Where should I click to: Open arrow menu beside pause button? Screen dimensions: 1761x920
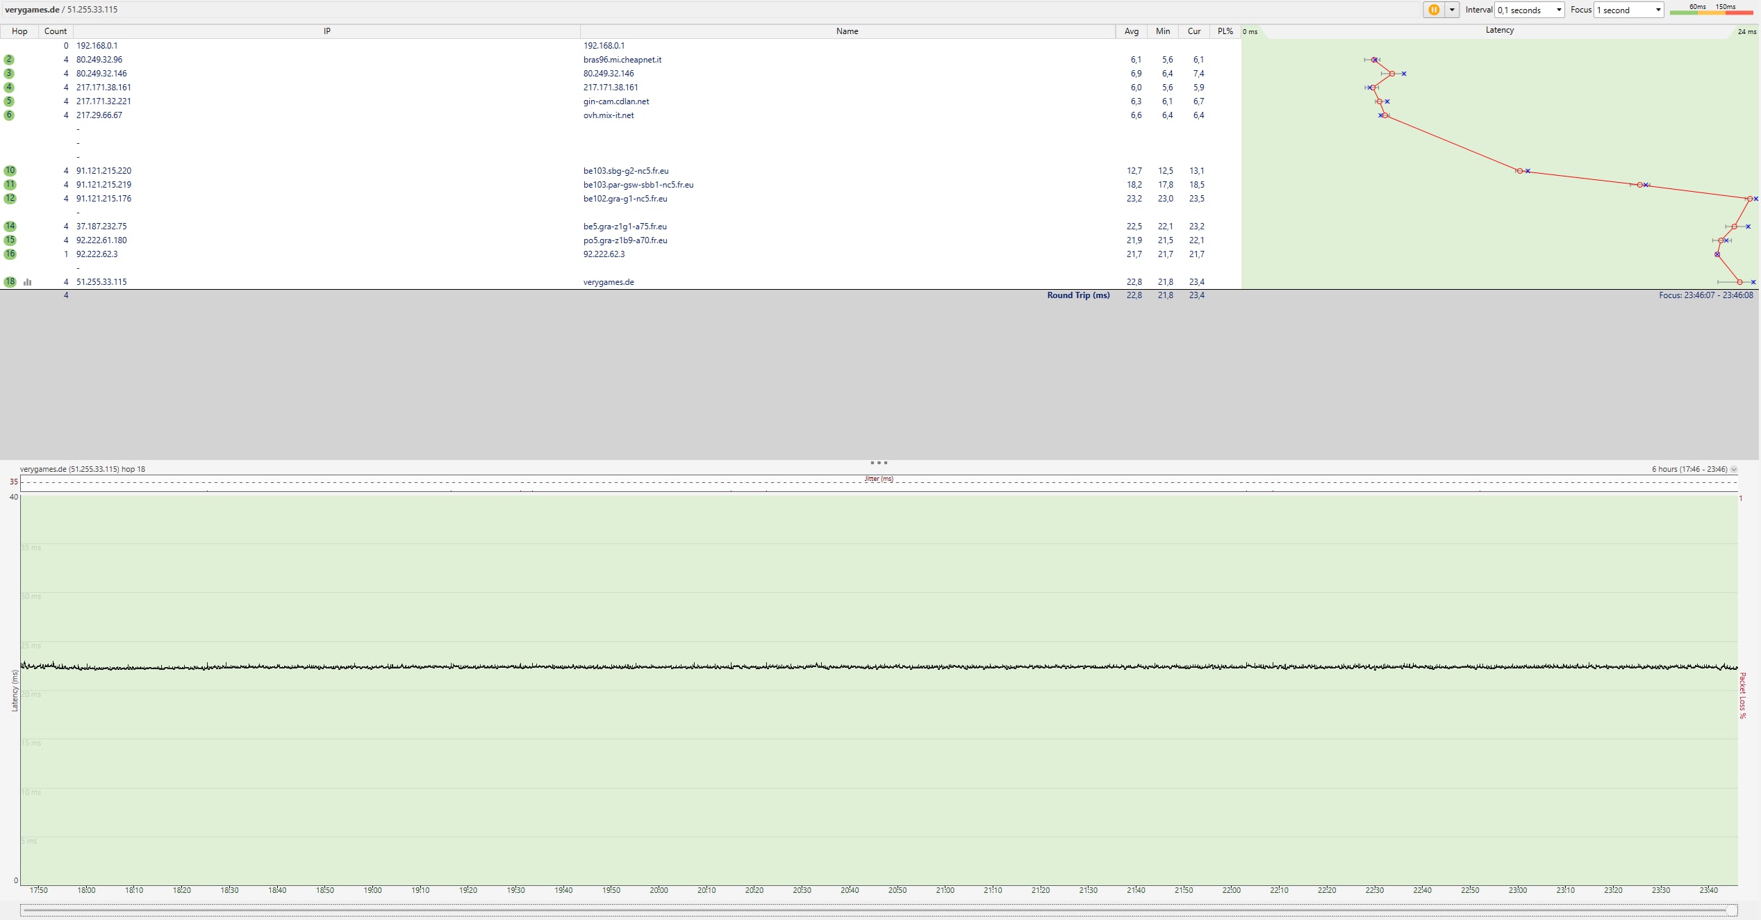click(1452, 10)
